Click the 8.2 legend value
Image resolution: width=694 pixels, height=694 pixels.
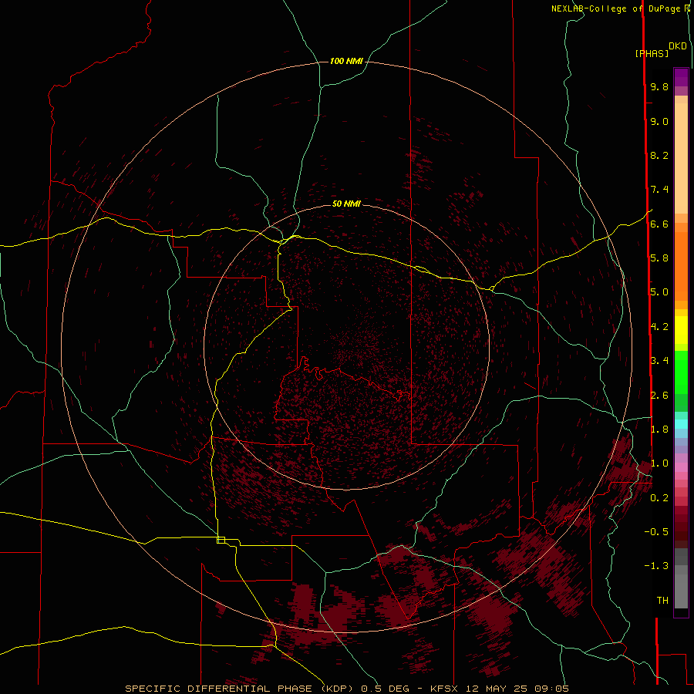(x=659, y=155)
